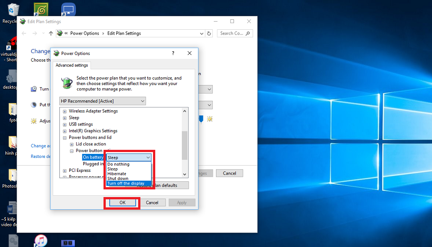Select Wireless Adapter Settings label
The image size is (432, 247).
click(x=93, y=111)
